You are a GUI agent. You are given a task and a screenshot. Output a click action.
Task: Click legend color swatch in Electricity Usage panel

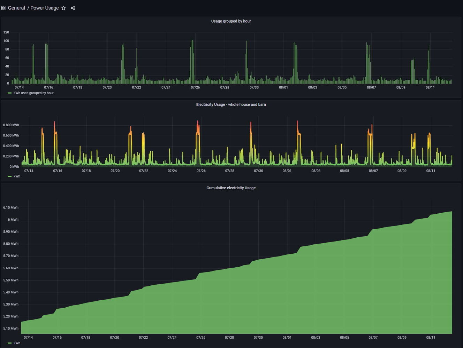pyautogui.click(x=9, y=176)
